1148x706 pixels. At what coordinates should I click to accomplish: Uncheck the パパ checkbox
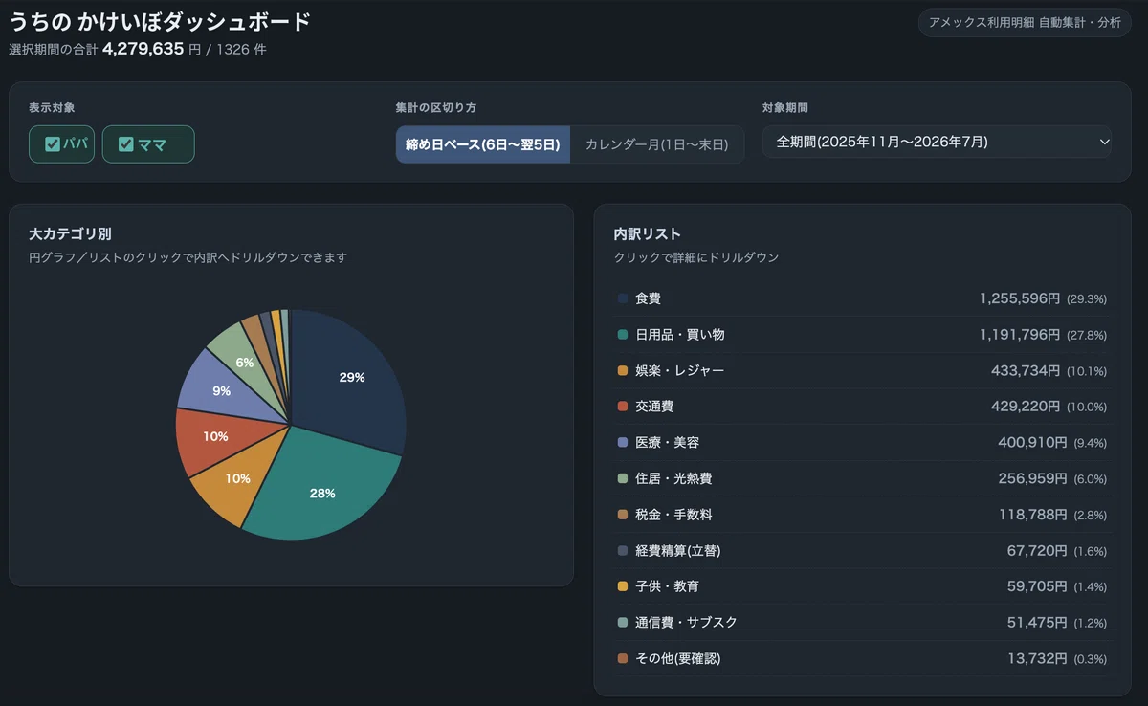pyautogui.click(x=53, y=144)
